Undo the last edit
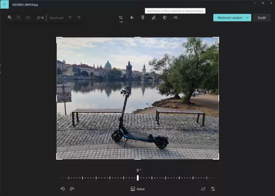The width and height of the screenshot is (275, 196). pyautogui.click(x=70, y=18)
